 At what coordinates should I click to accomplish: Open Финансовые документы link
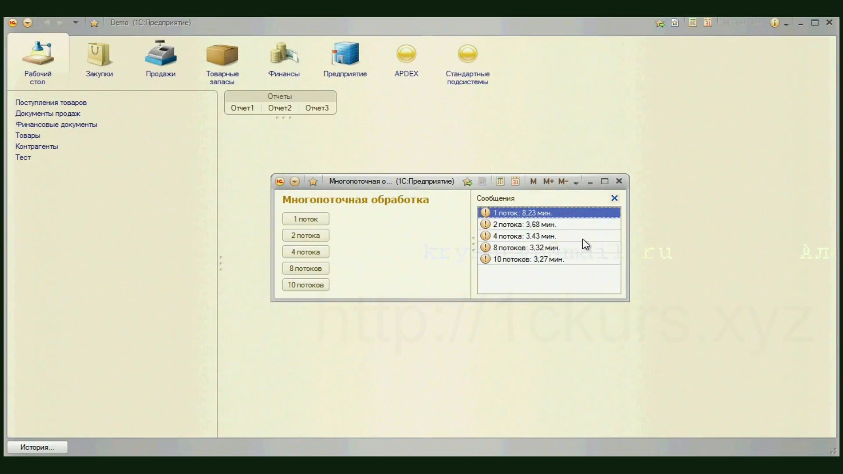point(56,125)
